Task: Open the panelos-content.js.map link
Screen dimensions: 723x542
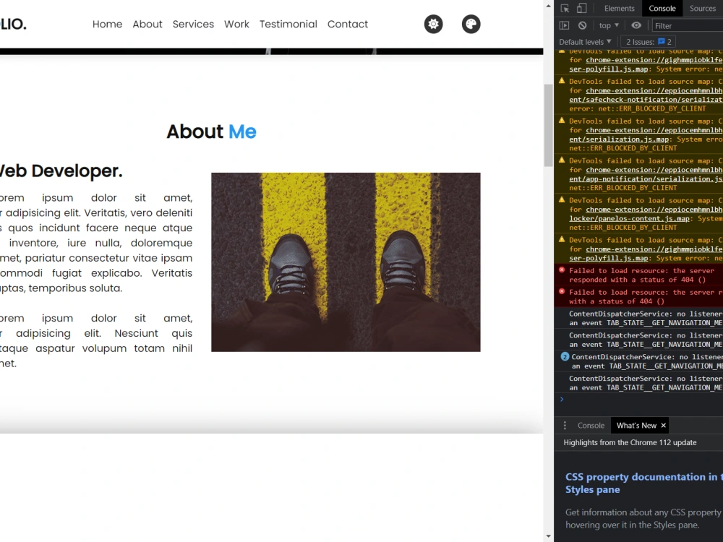Action: pyautogui.click(x=630, y=218)
